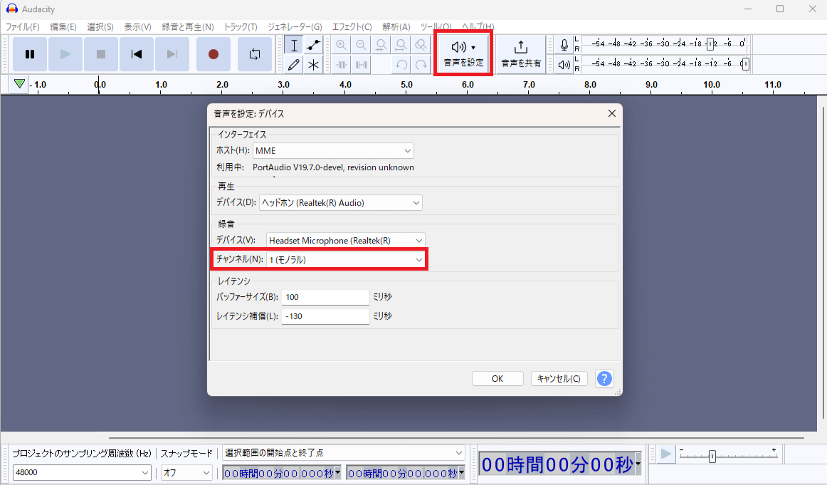Open the トラック(T) menu
The image size is (827, 485).
point(241,27)
